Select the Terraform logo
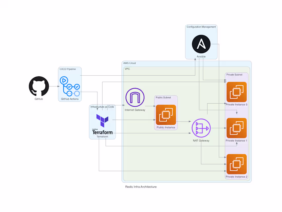This screenshot has width=282, height=212. coord(102,121)
